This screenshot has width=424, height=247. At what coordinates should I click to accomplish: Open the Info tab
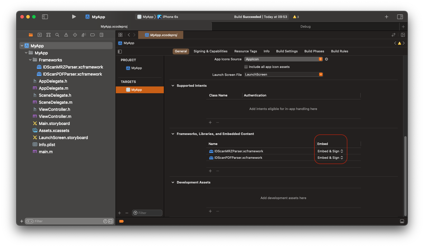coord(266,51)
